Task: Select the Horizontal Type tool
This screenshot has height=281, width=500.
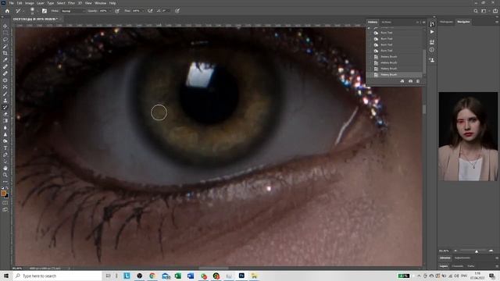Action: tap(5, 148)
